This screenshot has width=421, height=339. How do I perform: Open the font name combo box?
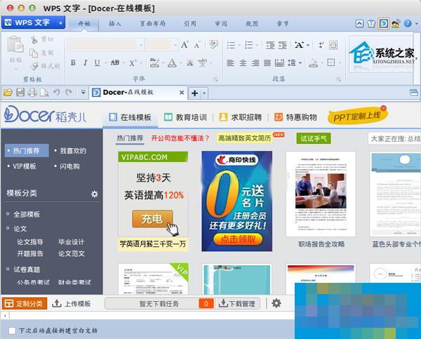point(105,45)
